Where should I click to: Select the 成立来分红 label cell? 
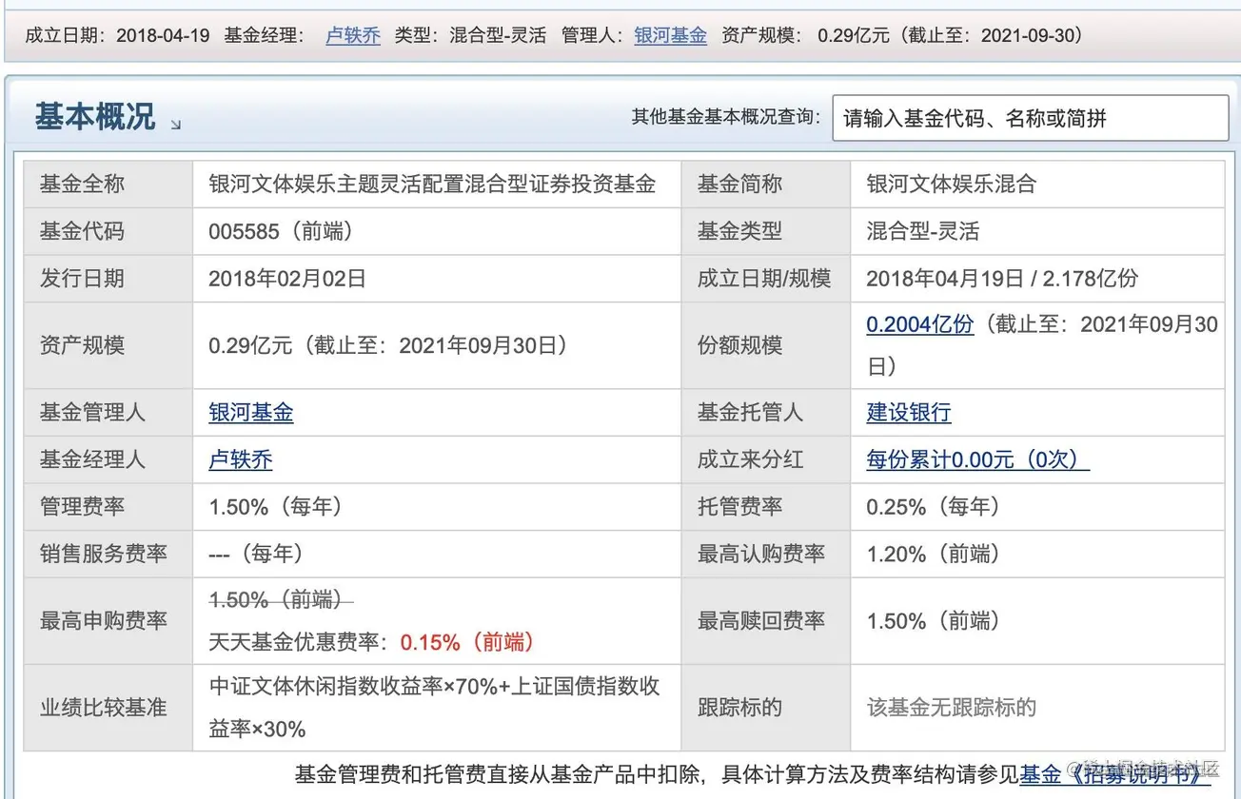tap(766, 459)
